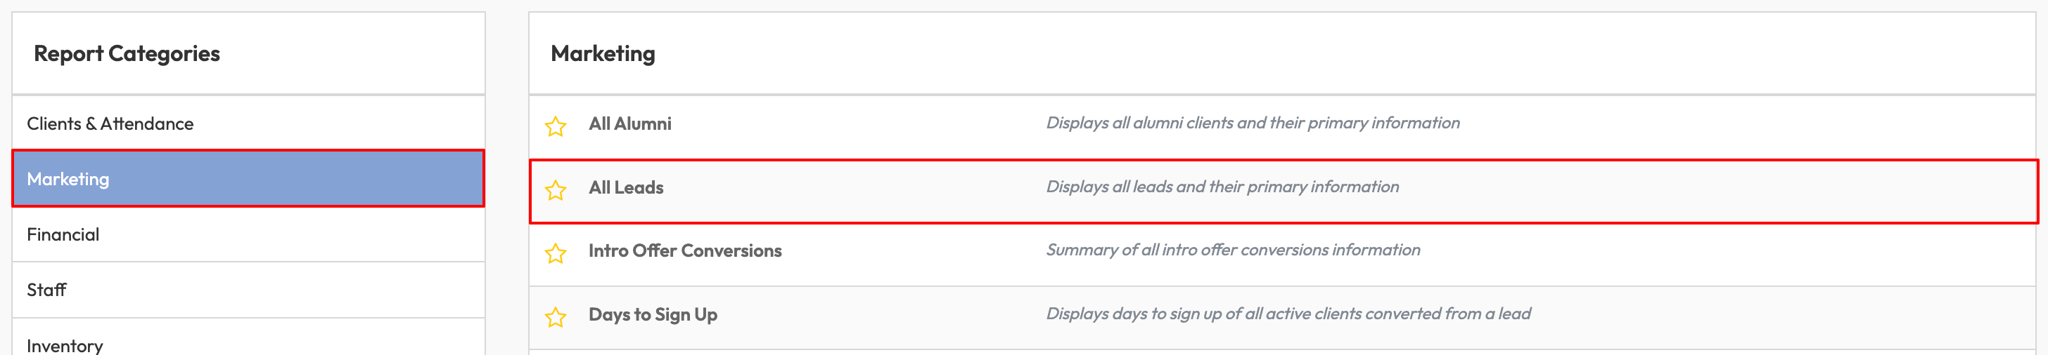Toggle favorite star for Intro Offer Conversions

[x=555, y=253]
